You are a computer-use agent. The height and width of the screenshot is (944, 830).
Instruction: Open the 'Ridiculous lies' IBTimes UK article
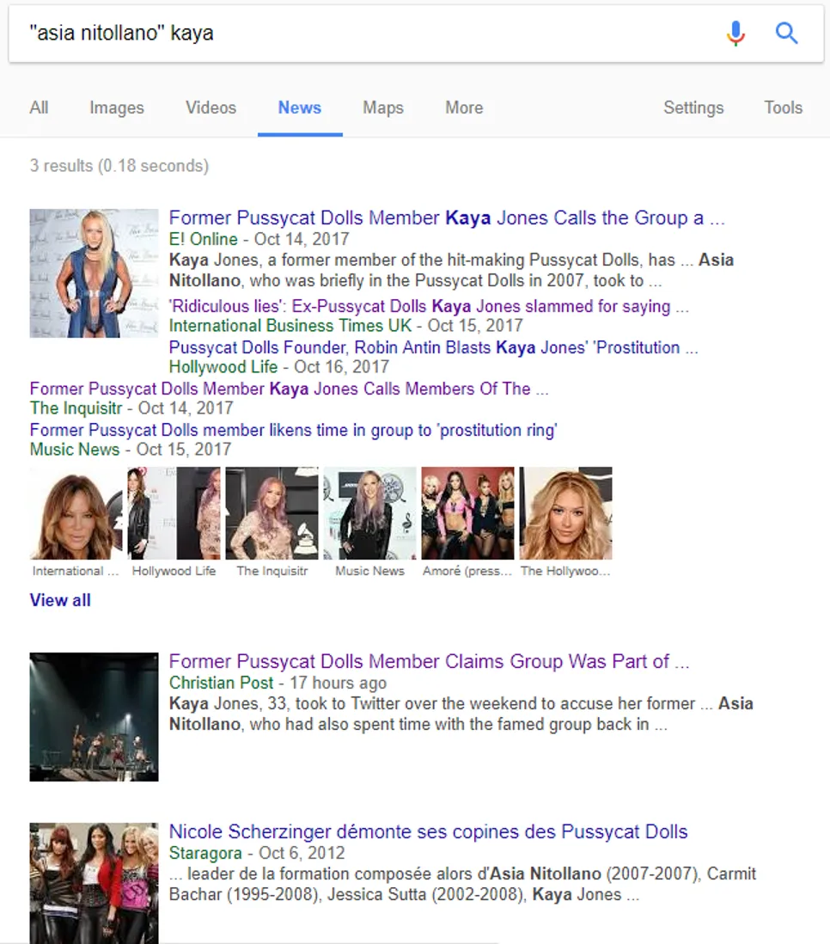pyautogui.click(x=429, y=306)
